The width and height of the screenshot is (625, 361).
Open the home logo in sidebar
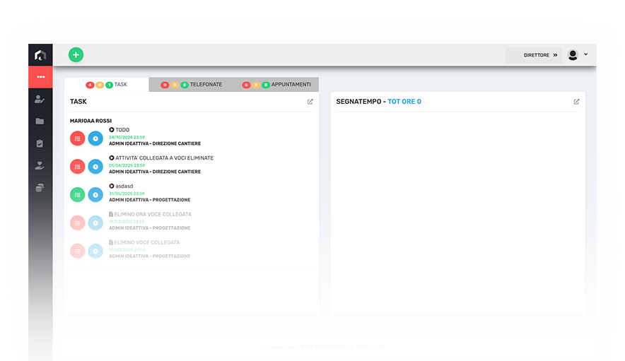(40, 55)
